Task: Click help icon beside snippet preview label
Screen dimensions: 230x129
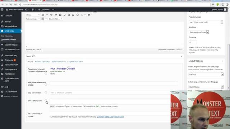Action: pyautogui.click(x=46, y=73)
